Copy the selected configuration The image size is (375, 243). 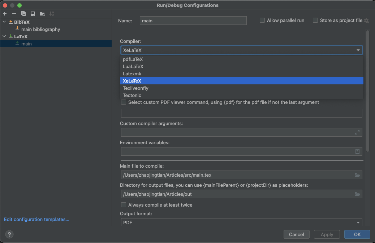(x=23, y=14)
